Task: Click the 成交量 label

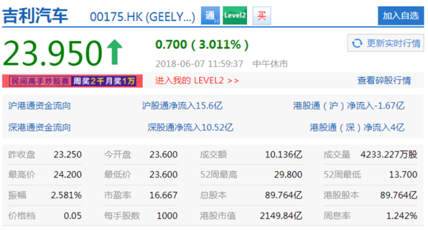Action: [x=337, y=154]
